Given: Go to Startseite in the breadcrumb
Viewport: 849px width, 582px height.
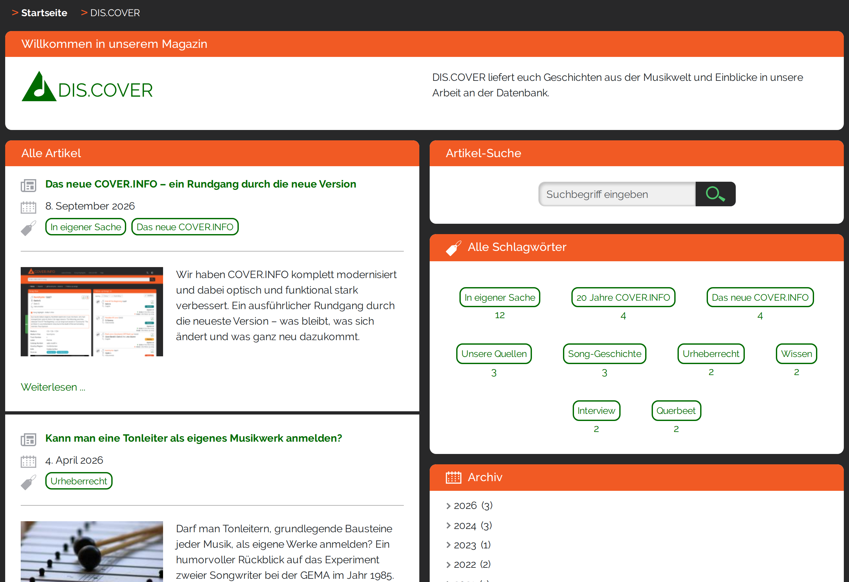Looking at the screenshot, I should (44, 13).
